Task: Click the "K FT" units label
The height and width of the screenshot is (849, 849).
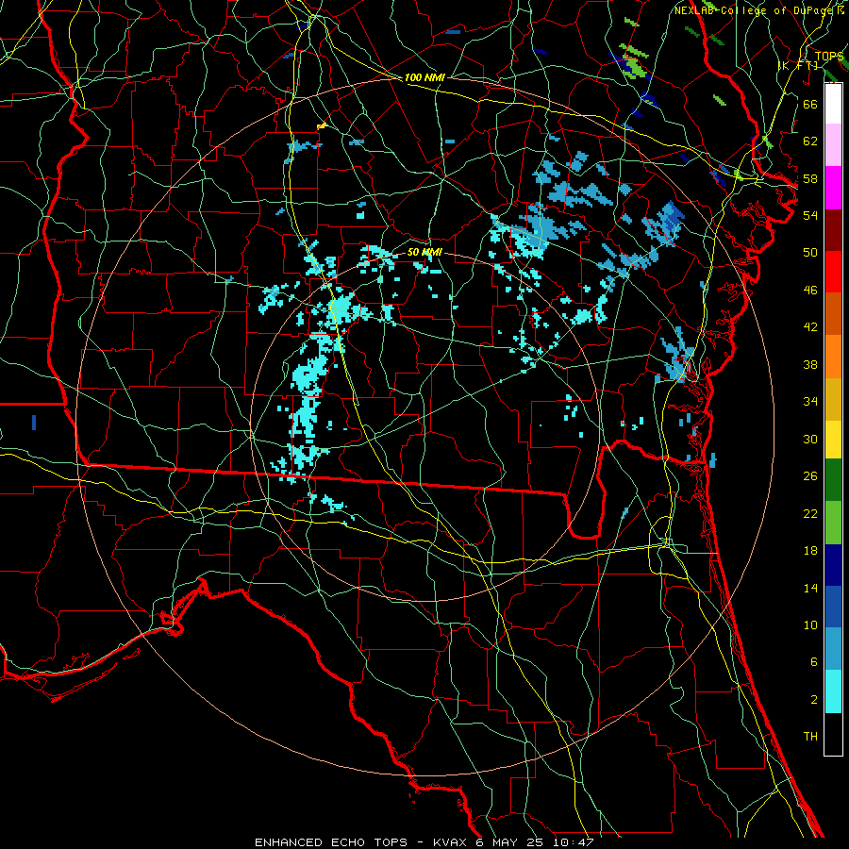Action: pyautogui.click(x=797, y=65)
